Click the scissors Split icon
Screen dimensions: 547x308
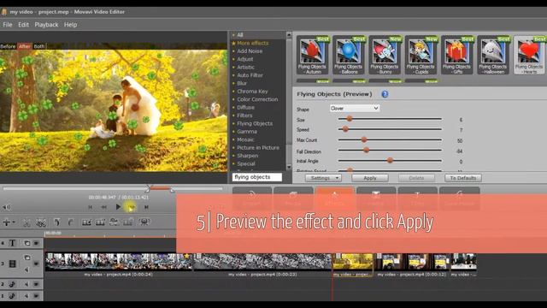click(26, 222)
